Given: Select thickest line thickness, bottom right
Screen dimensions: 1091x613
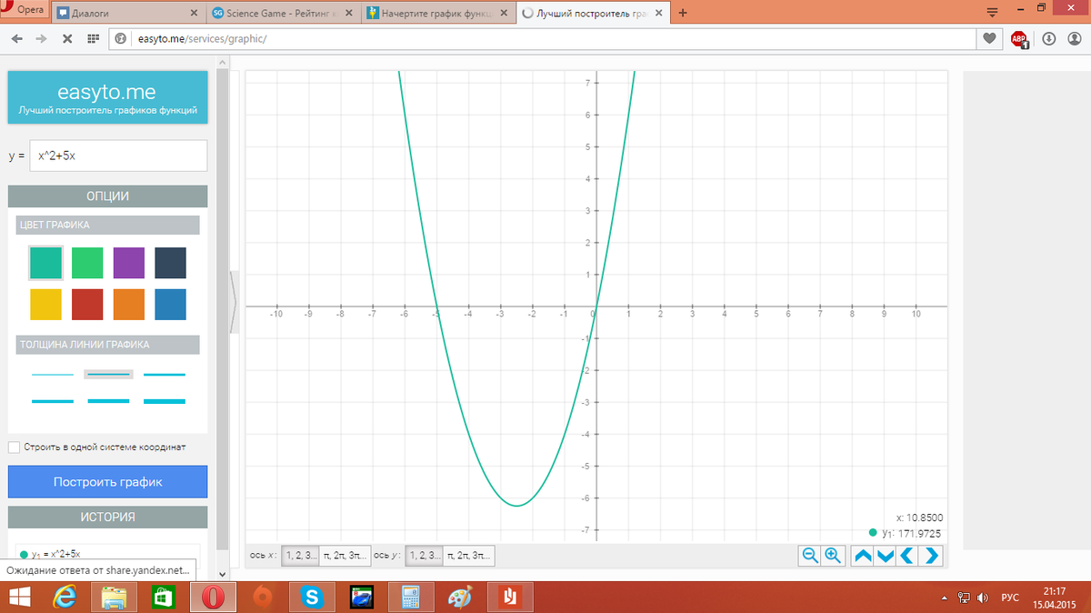Looking at the screenshot, I should 165,401.
